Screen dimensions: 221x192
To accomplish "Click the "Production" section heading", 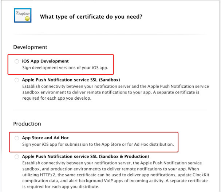I will (27, 124).
